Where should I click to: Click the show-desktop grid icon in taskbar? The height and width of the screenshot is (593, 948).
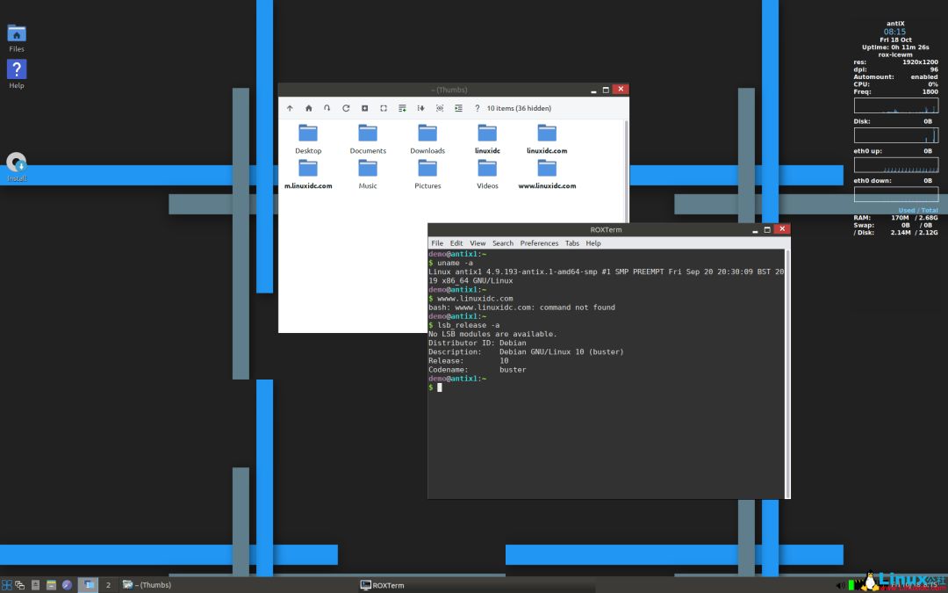(8, 584)
